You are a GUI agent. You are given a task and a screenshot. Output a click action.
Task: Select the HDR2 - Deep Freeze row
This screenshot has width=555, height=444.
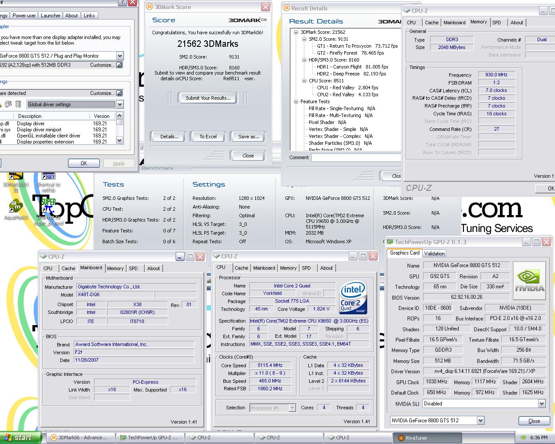click(x=351, y=74)
